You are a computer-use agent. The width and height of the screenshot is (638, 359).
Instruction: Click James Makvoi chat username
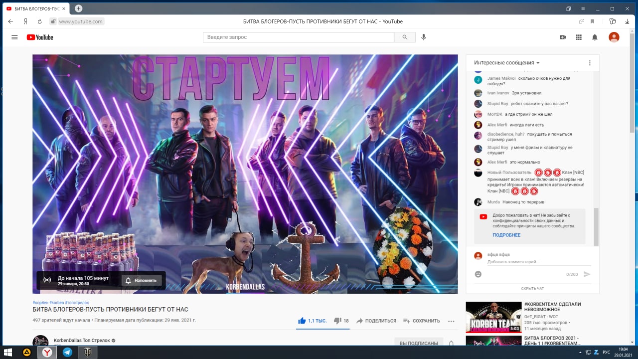501,78
